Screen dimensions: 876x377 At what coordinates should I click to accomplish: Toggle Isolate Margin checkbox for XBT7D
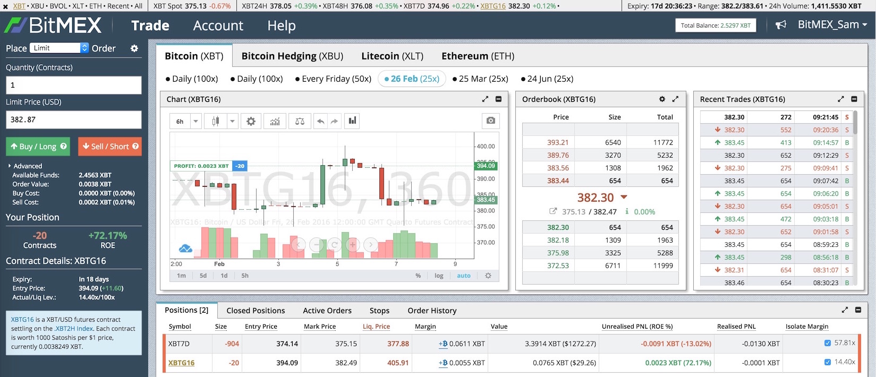[x=827, y=343]
